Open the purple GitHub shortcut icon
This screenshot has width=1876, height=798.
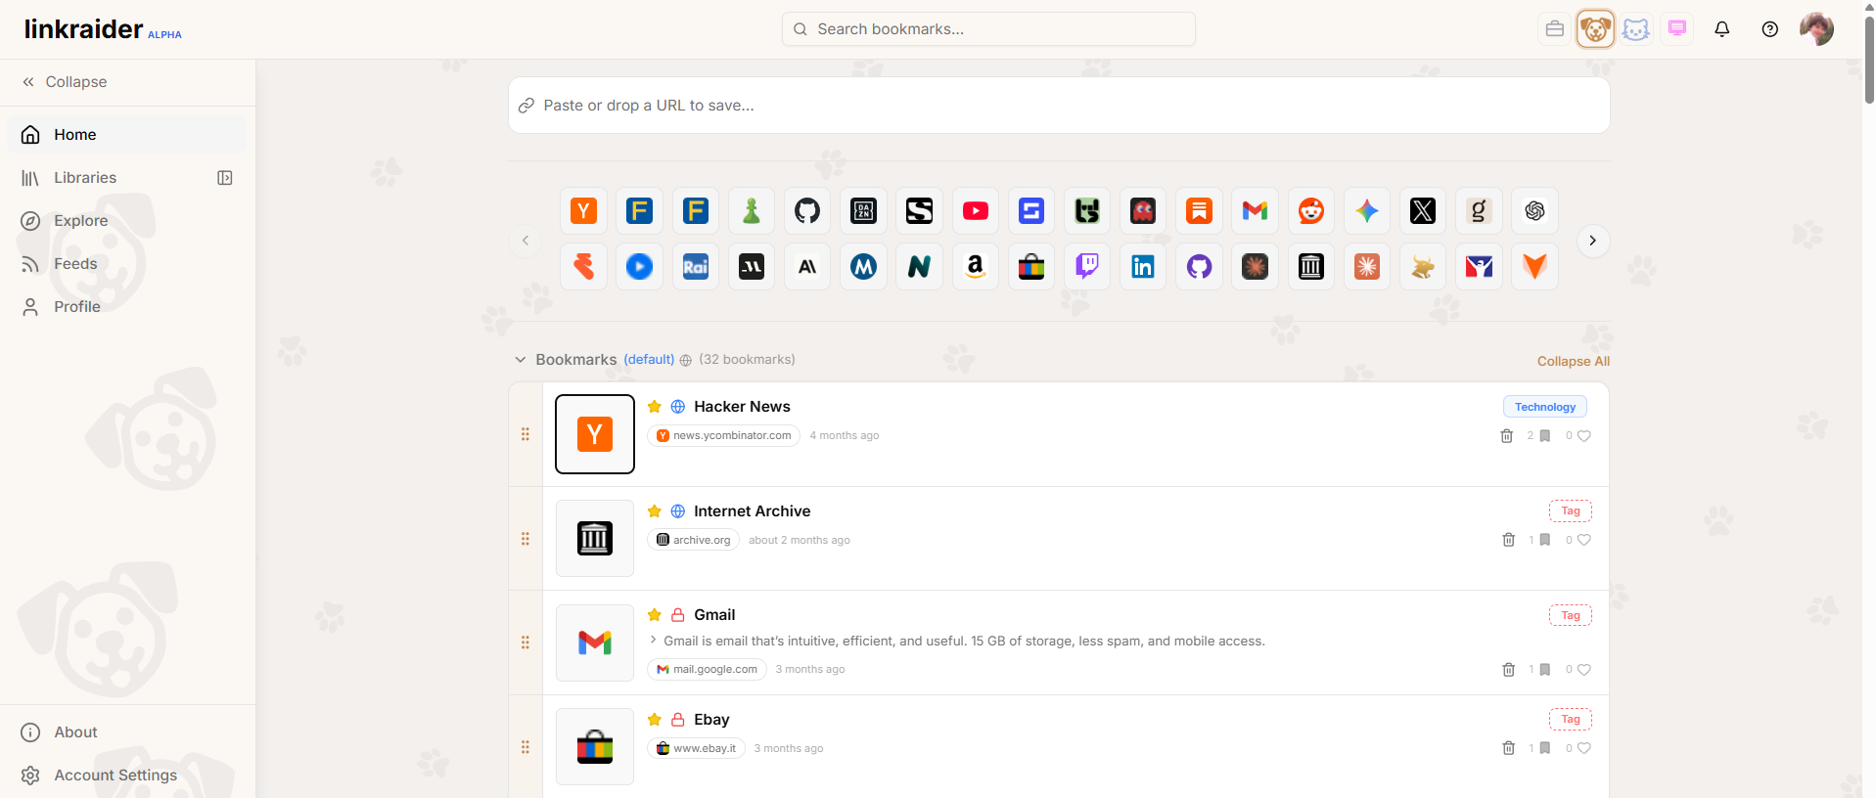[1200, 267]
